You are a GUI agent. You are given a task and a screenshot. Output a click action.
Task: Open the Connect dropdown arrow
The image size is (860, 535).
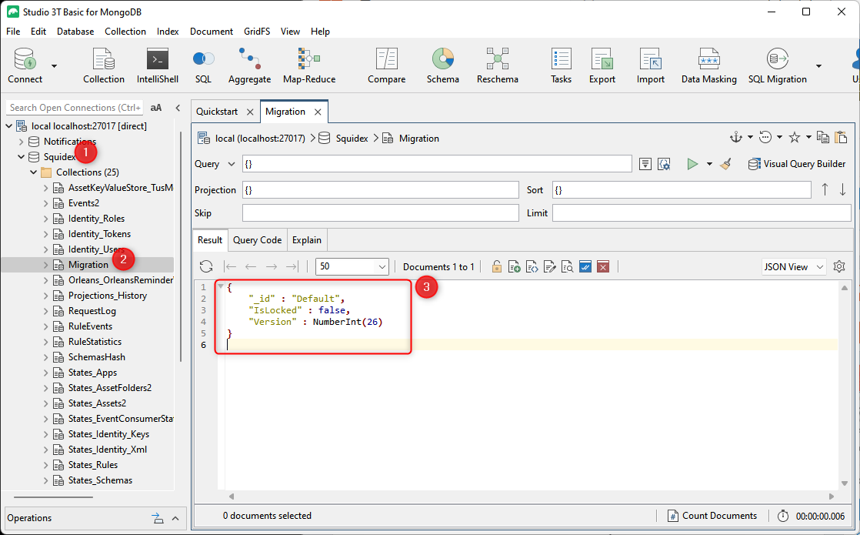click(x=55, y=66)
